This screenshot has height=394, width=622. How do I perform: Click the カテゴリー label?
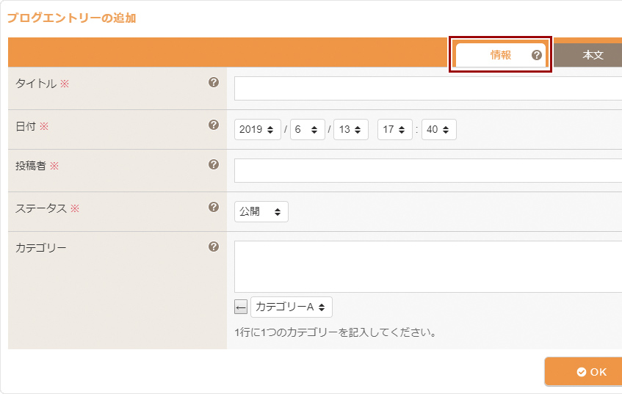coord(41,248)
